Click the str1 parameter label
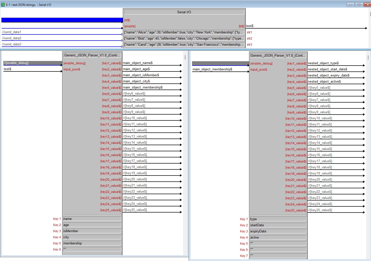 (x=249, y=32)
